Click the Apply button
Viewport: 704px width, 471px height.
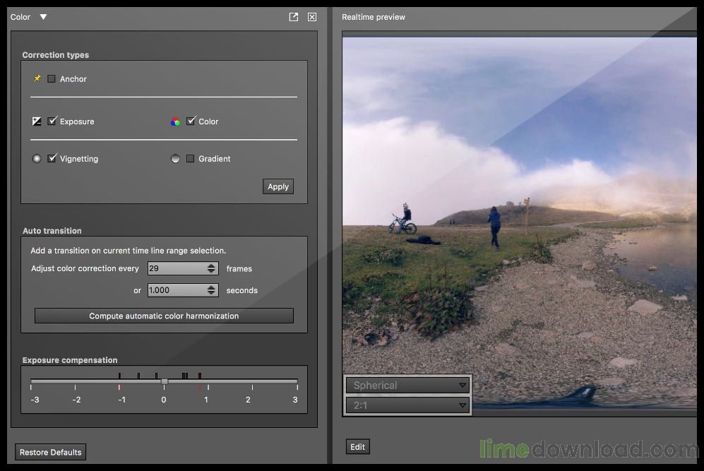click(278, 186)
